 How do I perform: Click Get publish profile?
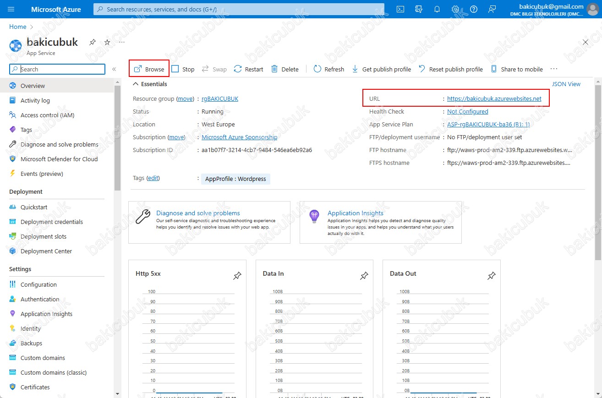pos(381,69)
